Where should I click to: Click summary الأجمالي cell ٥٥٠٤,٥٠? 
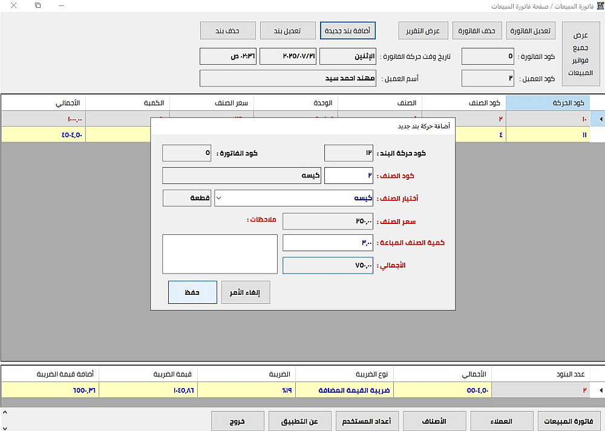coord(443,390)
